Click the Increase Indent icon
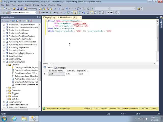Image resolution: width=163 pixels, height=122 pixels. tap(112, 13)
